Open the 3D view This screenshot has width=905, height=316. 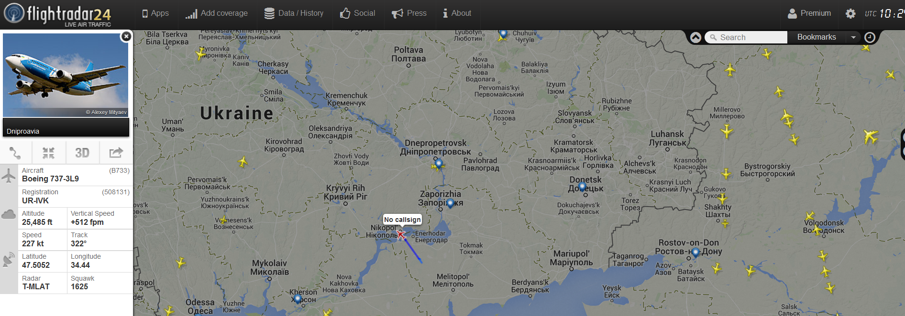tap(82, 153)
